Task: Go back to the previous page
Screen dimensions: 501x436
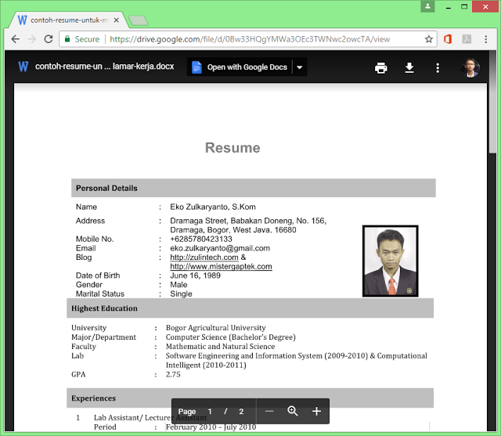Action: click(x=15, y=39)
